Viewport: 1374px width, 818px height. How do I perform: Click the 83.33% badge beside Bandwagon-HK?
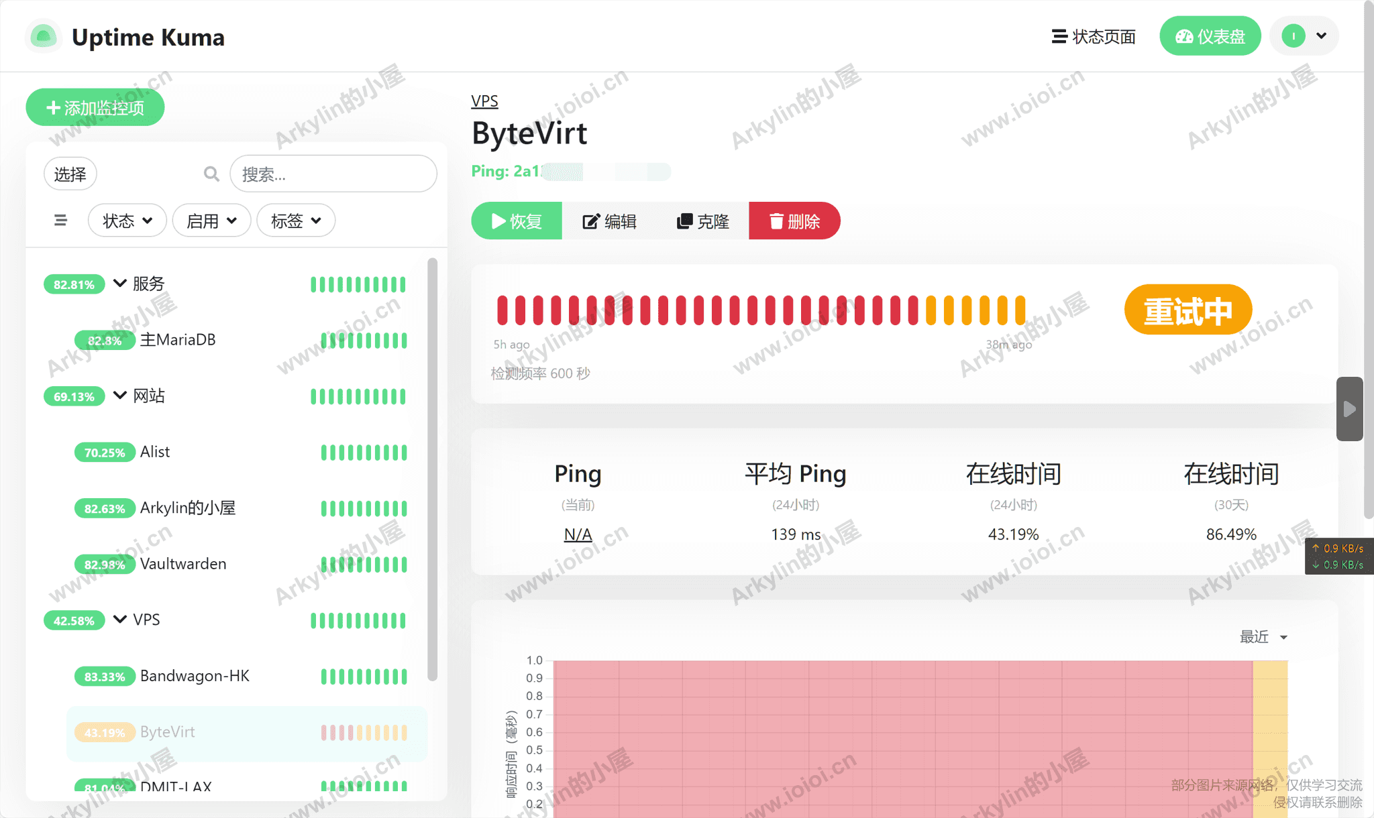pyautogui.click(x=105, y=677)
